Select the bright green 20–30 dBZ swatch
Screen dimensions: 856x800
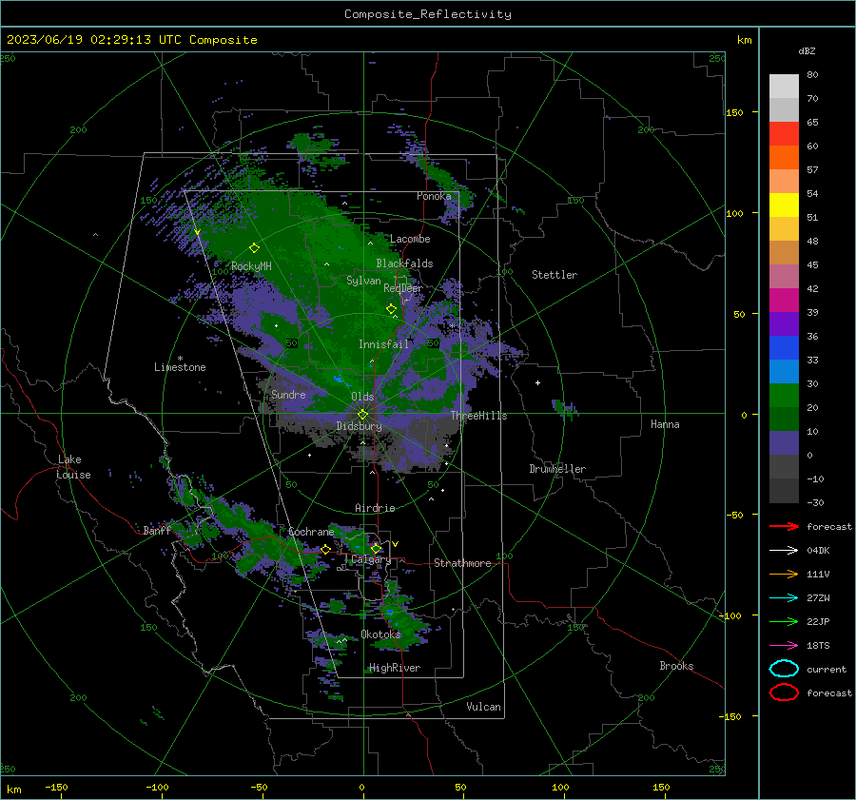tap(784, 396)
